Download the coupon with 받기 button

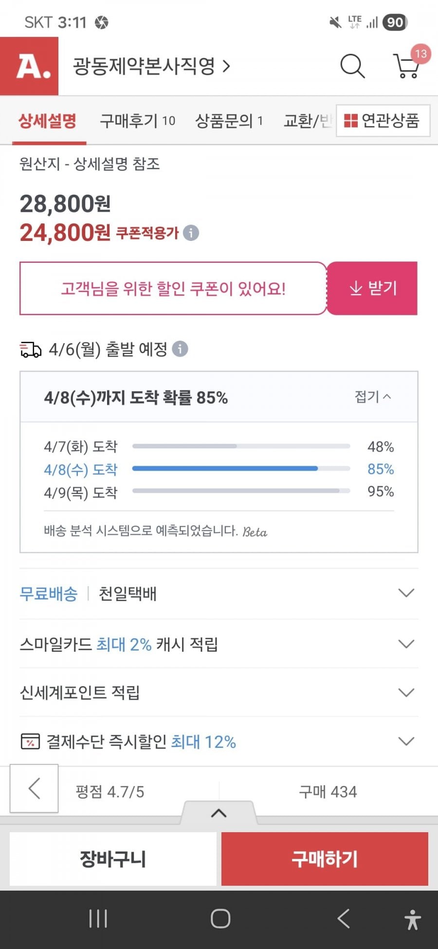point(372,288)
